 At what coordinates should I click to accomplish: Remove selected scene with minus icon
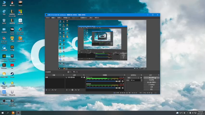pos(49,90)
